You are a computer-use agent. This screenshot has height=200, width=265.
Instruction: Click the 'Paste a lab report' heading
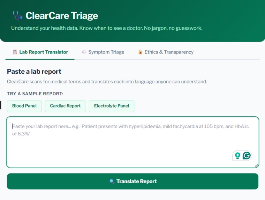point(34,72)
